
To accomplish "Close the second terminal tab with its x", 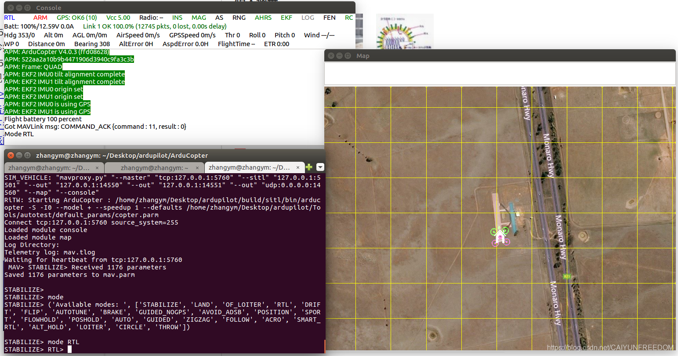I will [x=198, y=167].
